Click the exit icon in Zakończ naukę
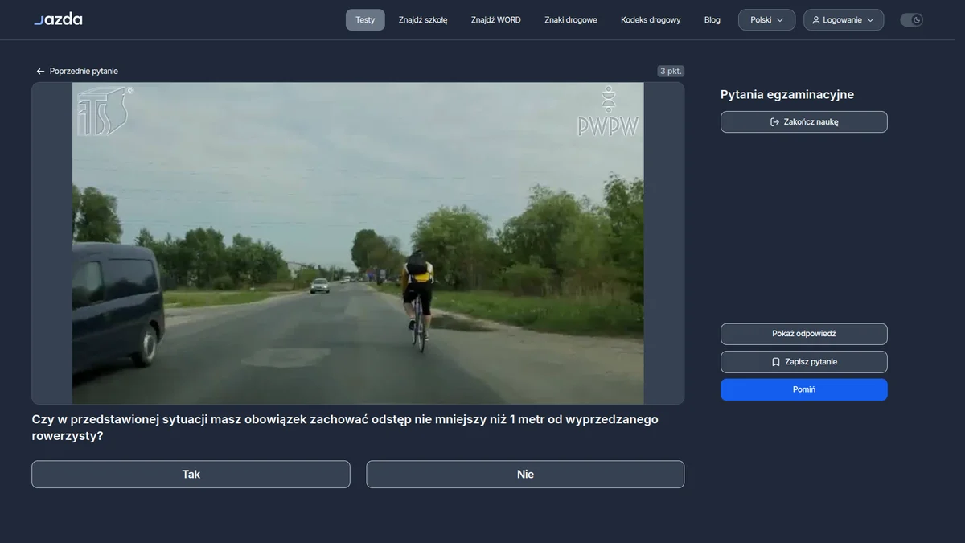 point(774,122)
